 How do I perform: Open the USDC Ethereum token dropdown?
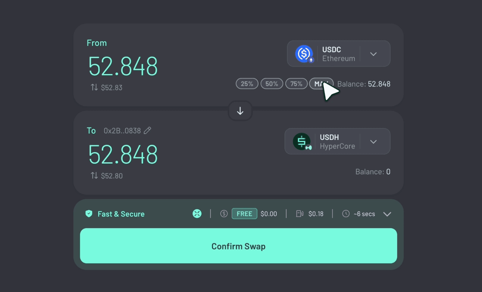tap(373, 54)
